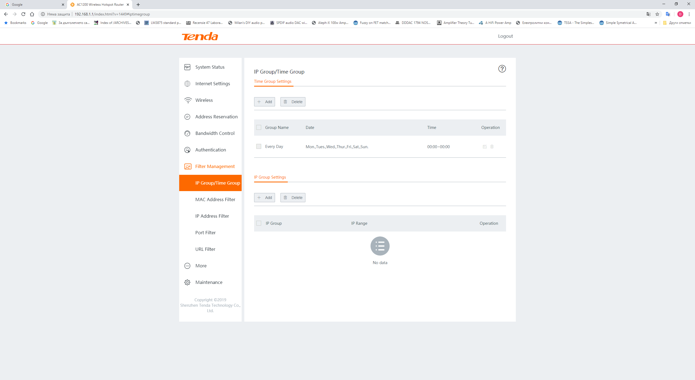This screenshot has height=380, width=695.
Task: Click the browser home icon
Action: coord(32,14)
